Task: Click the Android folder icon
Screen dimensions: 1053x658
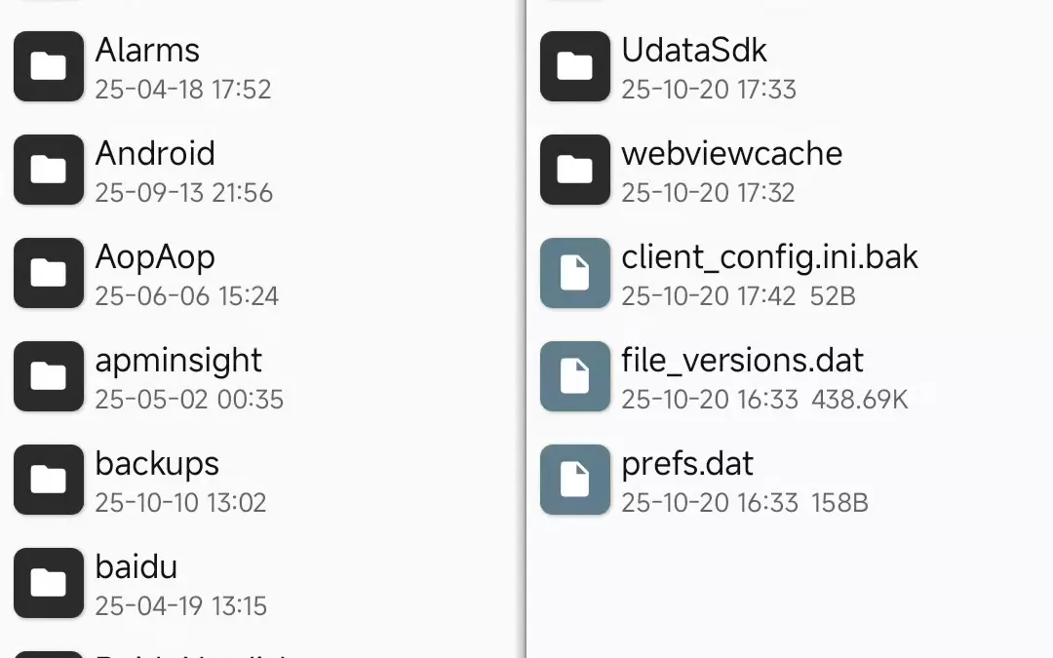Action: tap(48, 170)
